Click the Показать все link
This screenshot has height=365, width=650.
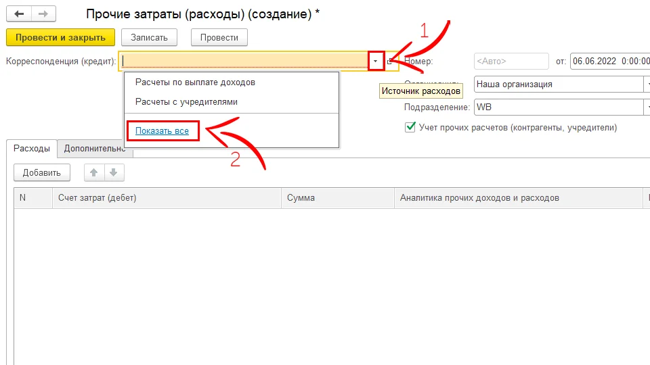coord(162,130)
